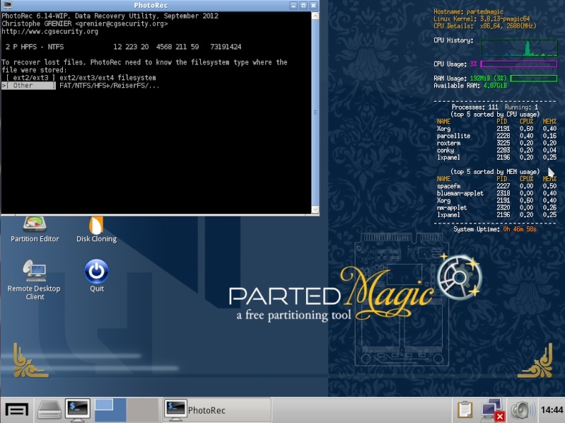Click the ext2/ext3/ext4 filesystem description text
Viewport: 565px width, 423px height.
pyautogui.click(x=107, y=78)
